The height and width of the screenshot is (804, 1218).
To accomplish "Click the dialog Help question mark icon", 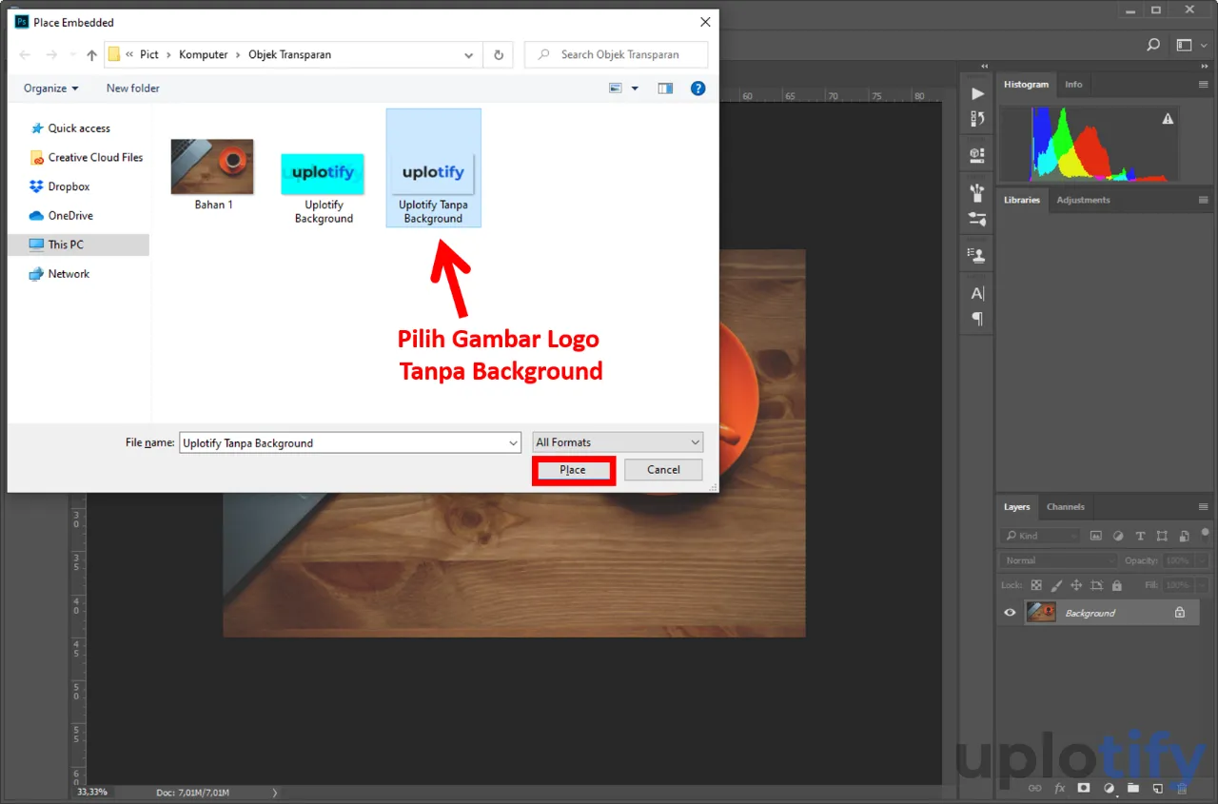I will point(697,88).
